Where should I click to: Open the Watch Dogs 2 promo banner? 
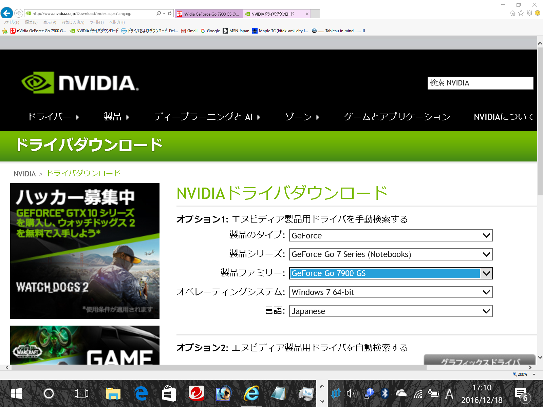pos(85,251)
